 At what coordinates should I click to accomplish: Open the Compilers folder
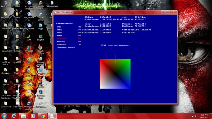click(6, 49)
